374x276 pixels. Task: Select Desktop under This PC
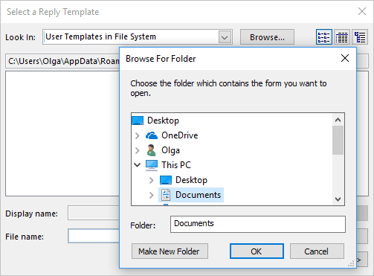click(x=191, y=180)
